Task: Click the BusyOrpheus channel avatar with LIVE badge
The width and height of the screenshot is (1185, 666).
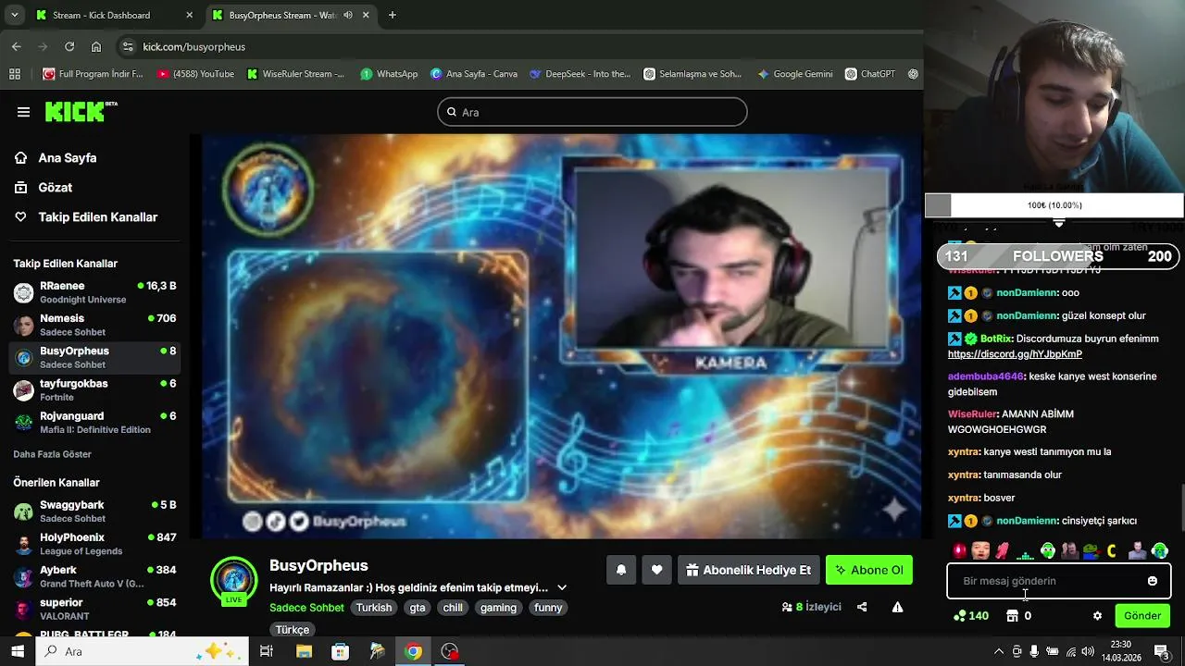Action: tap(233, 581)
